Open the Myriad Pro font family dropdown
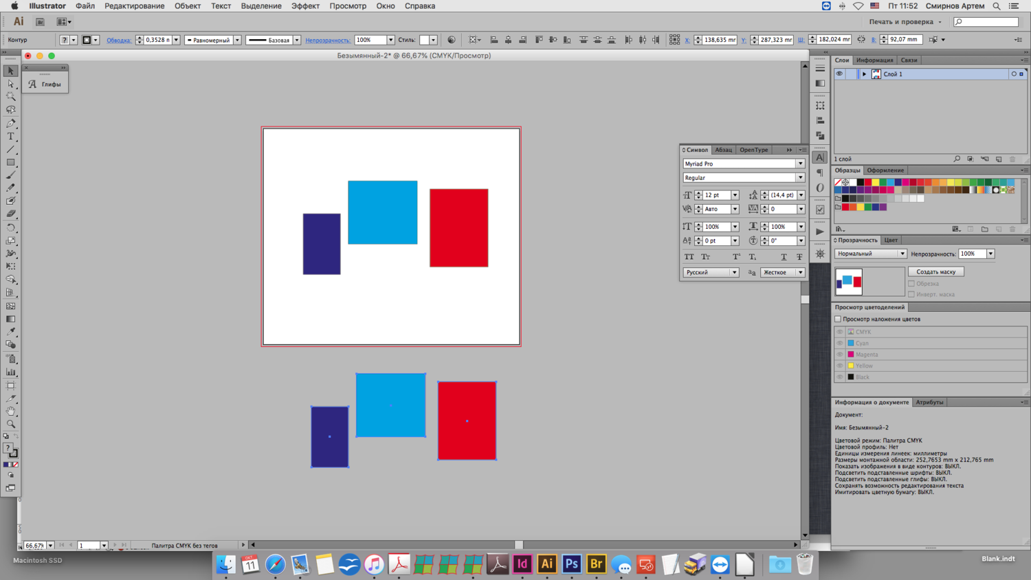Image resolution: width=1031 pixels, height=580 pixels. 800,164
